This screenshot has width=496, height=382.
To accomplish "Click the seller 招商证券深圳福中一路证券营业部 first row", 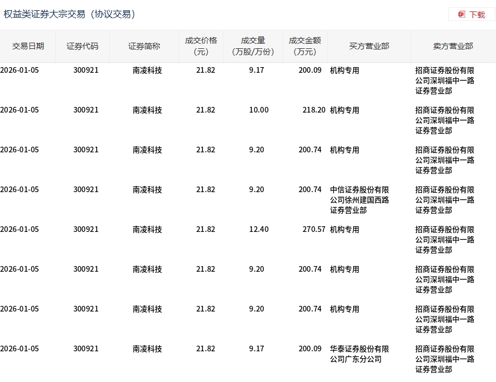I will coord(444,80).
